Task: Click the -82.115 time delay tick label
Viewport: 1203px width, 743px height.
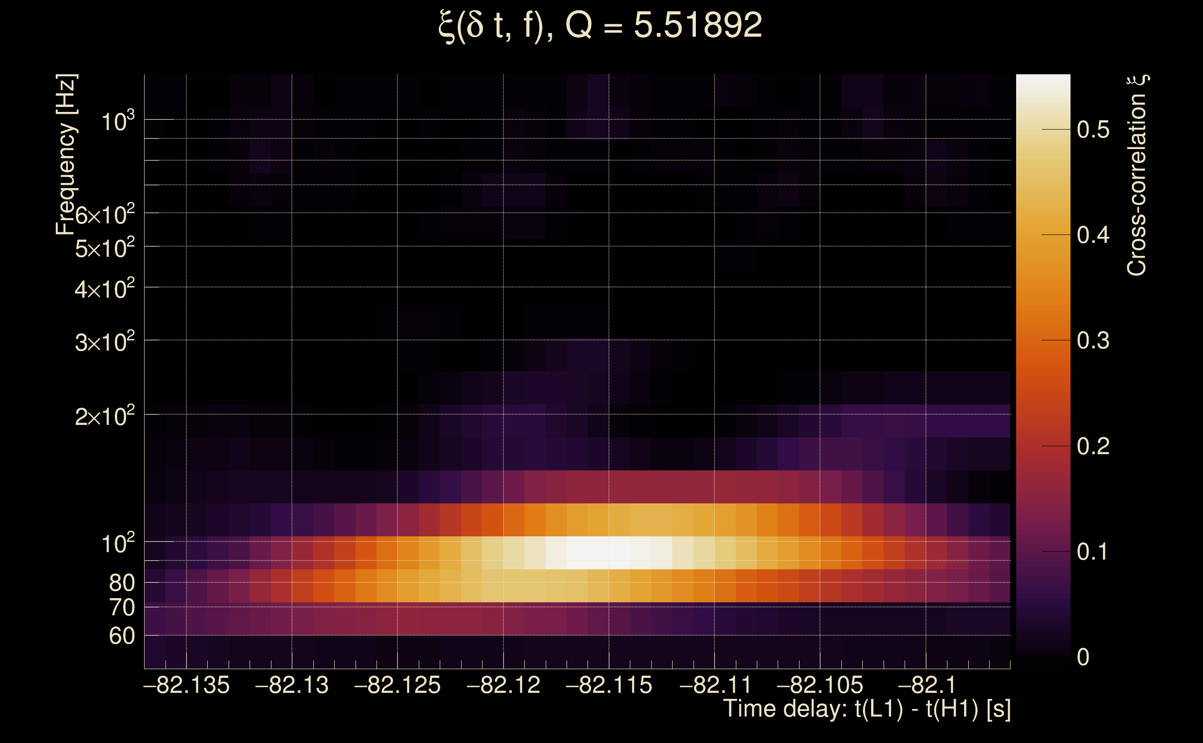Action: point(609,685)
